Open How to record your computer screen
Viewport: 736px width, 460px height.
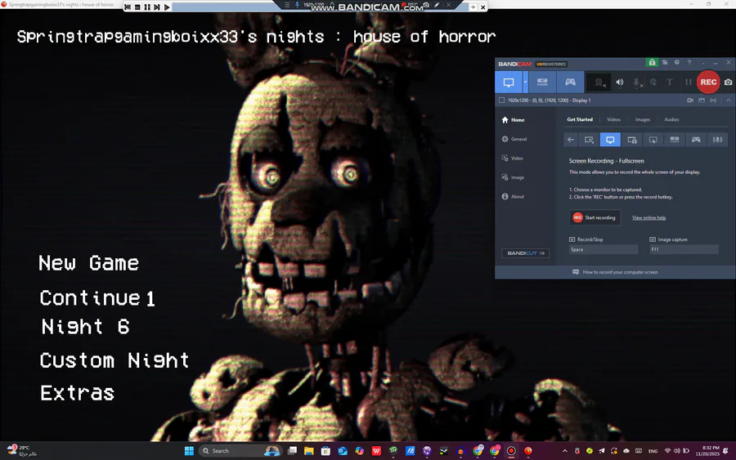pos(615,272)
